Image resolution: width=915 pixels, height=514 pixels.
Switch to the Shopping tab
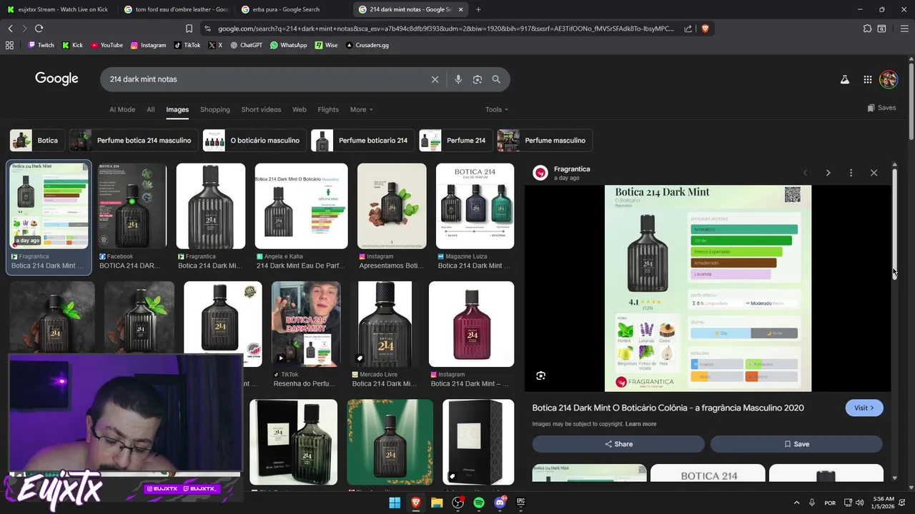click(215, 109)
